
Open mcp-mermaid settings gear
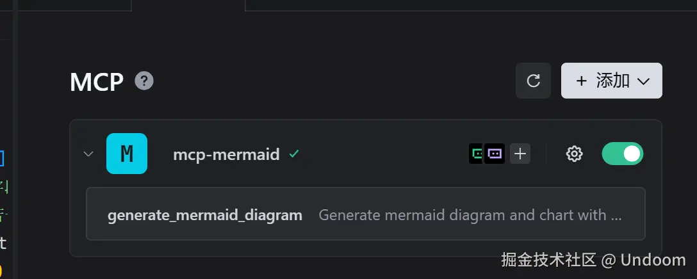point(574,154)
